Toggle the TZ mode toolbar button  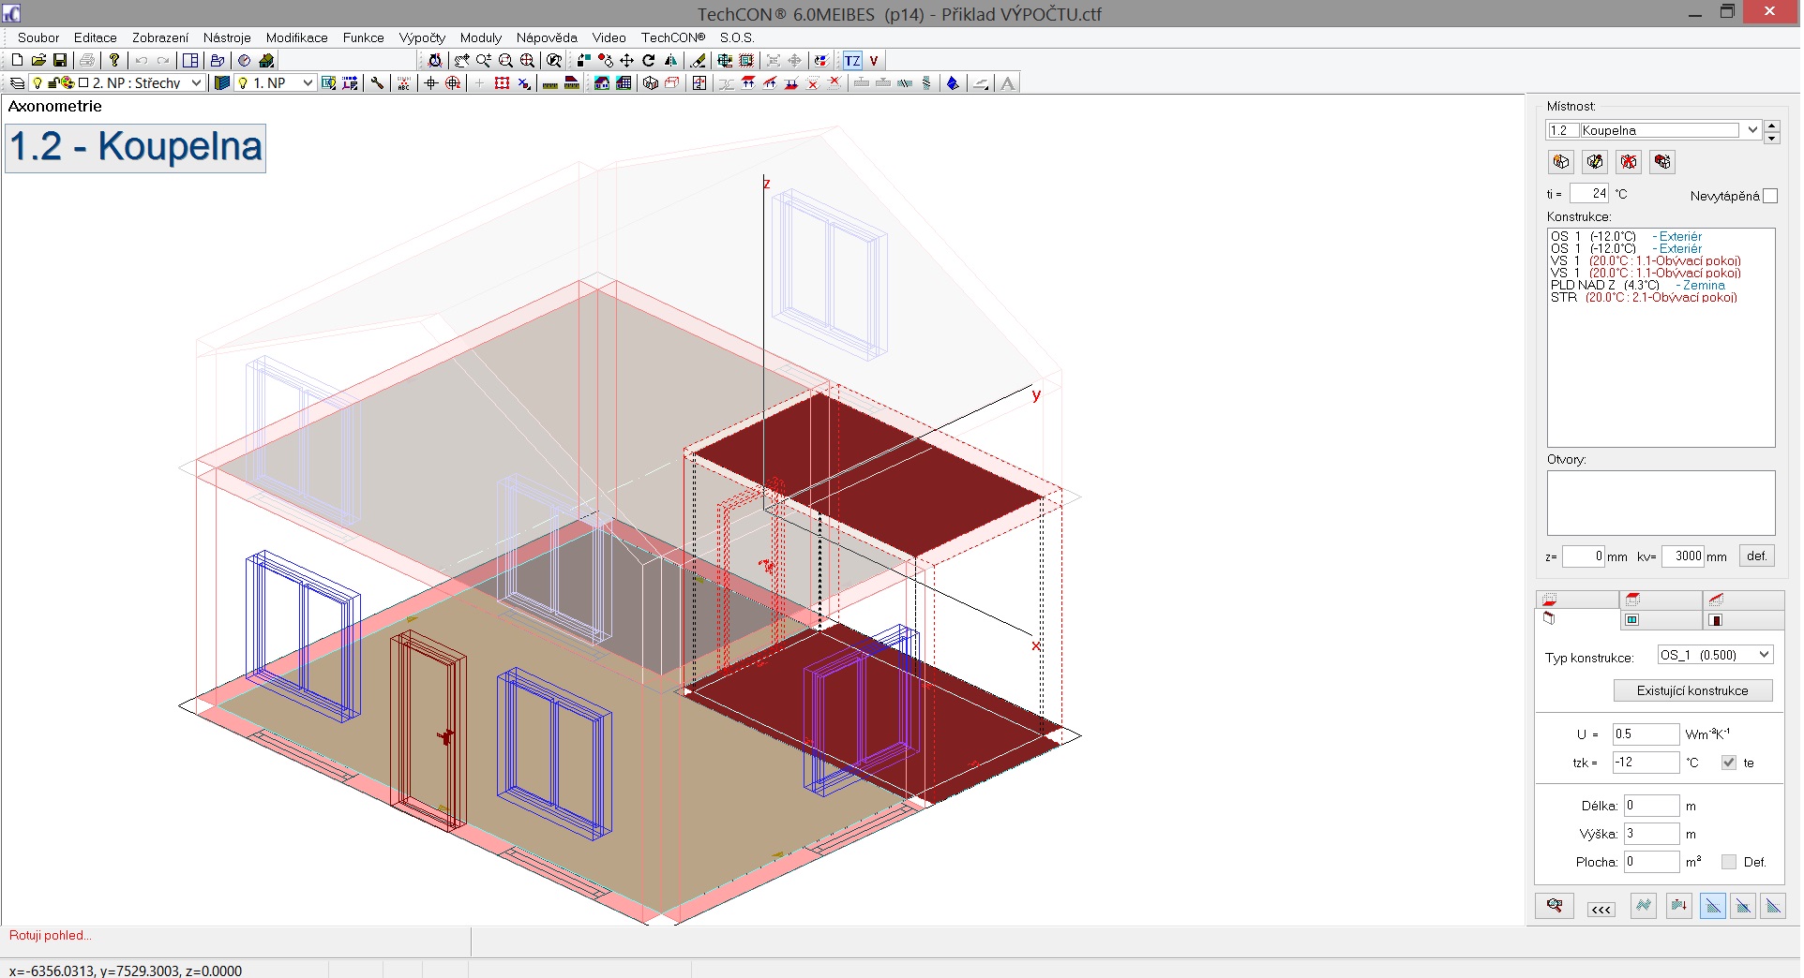click(x=851, y=61)
